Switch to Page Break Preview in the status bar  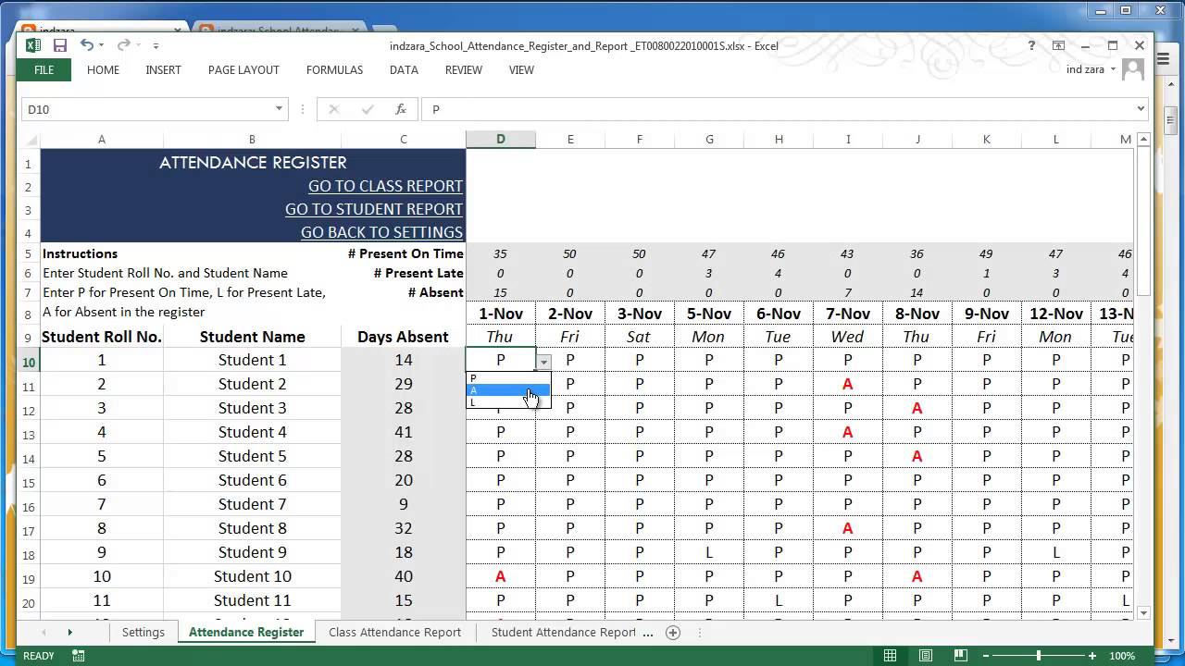pyautogui.click(x=961, y=656)
